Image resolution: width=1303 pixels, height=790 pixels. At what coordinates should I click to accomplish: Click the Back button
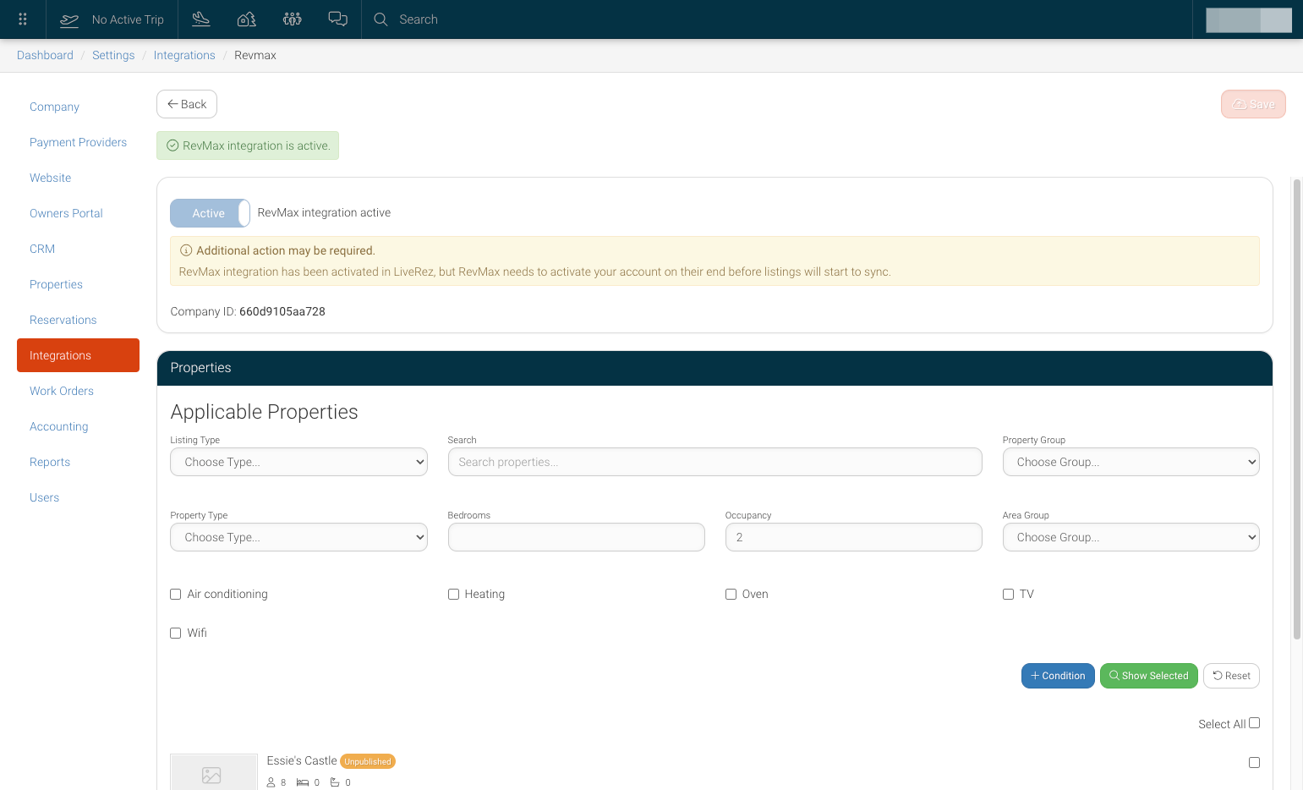(187, 104)
